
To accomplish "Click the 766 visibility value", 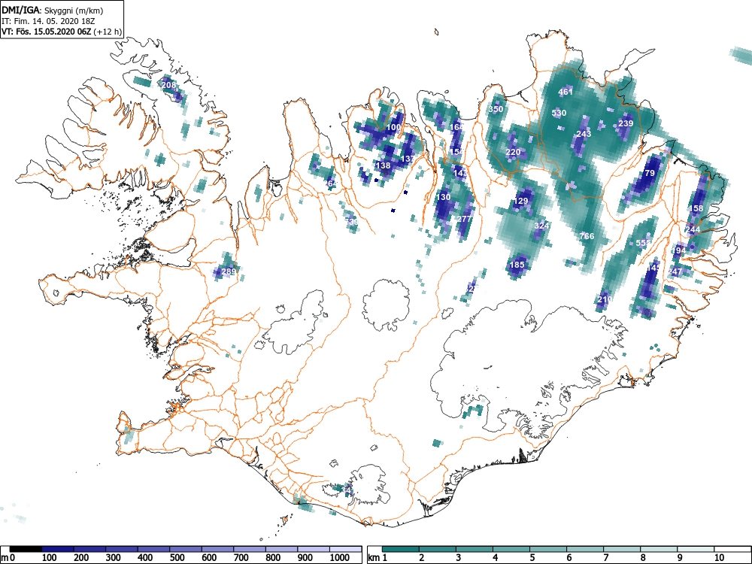I will tap(587, 236).
